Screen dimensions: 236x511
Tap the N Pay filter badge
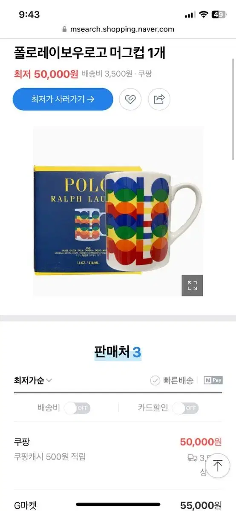coord(213,380)
